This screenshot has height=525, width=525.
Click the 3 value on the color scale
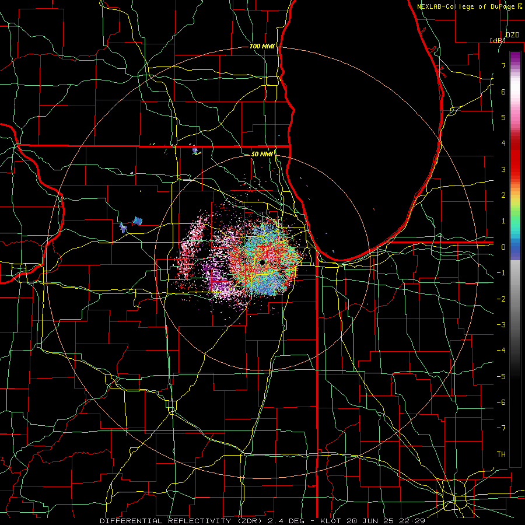[503, 169]
